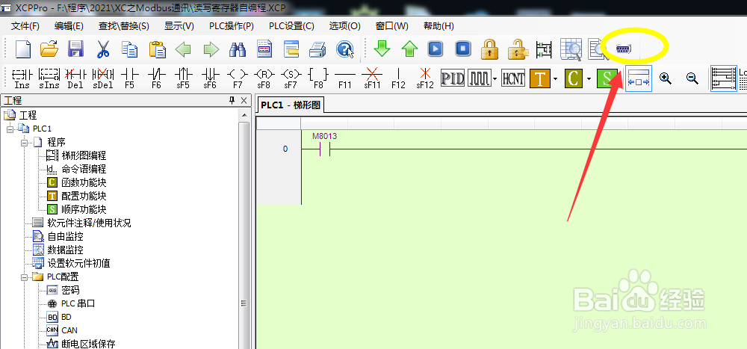Download program to PLC green down arrow
747x349 pixels.
(382, 49)
